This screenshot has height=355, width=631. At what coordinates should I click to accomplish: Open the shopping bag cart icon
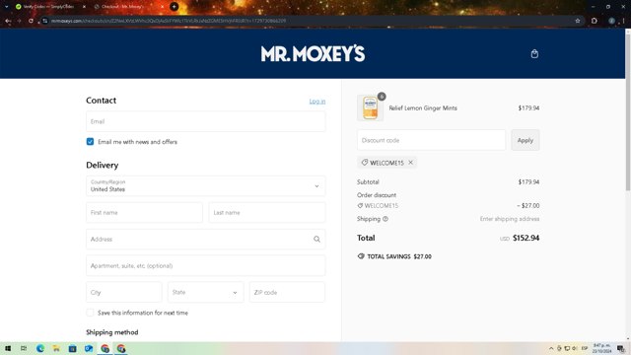[534, 53]
